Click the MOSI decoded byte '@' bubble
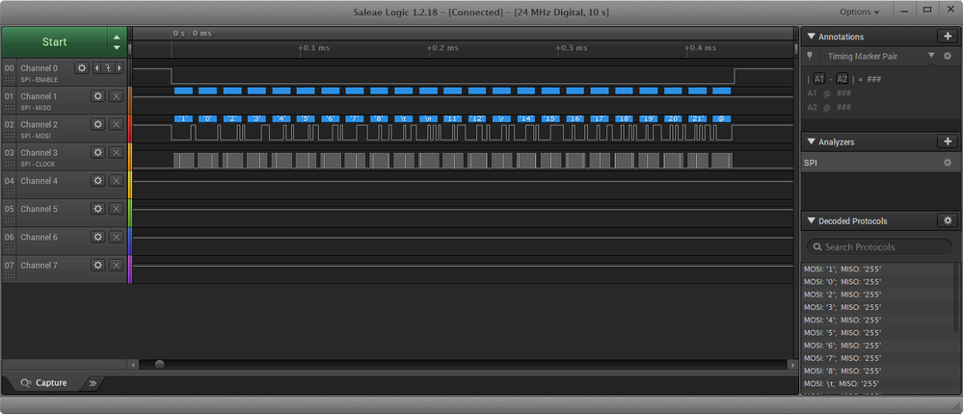This screenshot has width=963, height=414. 722,118
